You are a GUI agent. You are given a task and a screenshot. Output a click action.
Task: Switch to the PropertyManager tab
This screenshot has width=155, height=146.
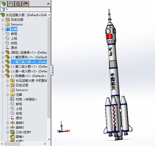[x=11, y=4]
